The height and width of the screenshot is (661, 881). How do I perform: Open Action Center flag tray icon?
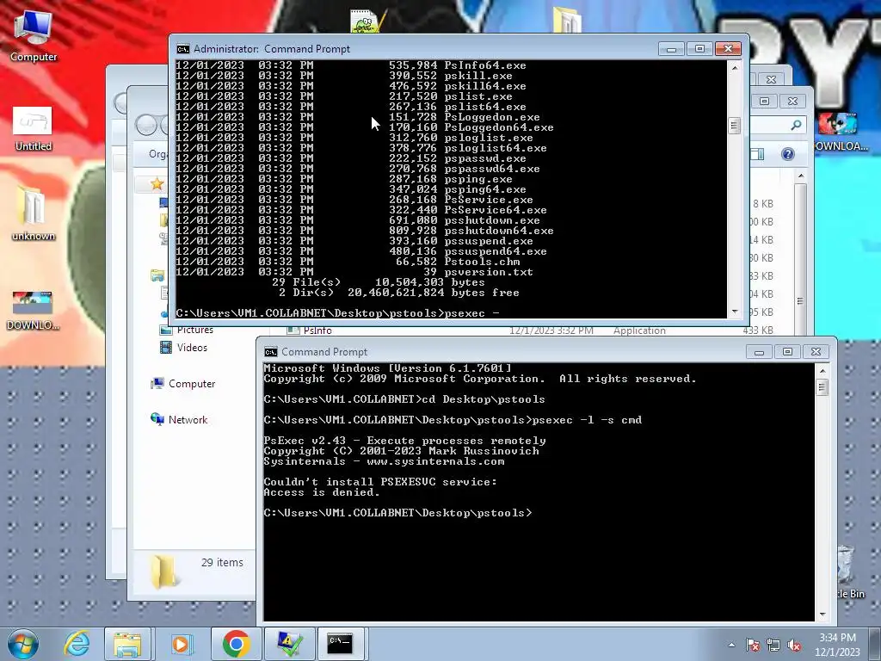tap(753, 645)
